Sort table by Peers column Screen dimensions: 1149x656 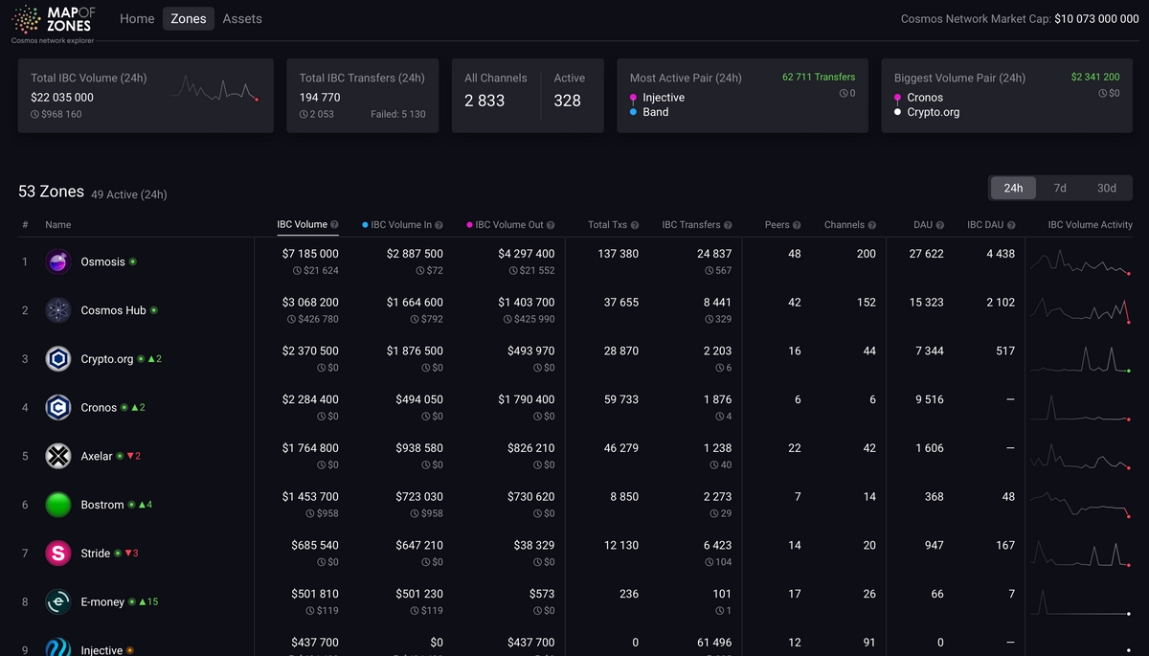(x=777, y=225)
